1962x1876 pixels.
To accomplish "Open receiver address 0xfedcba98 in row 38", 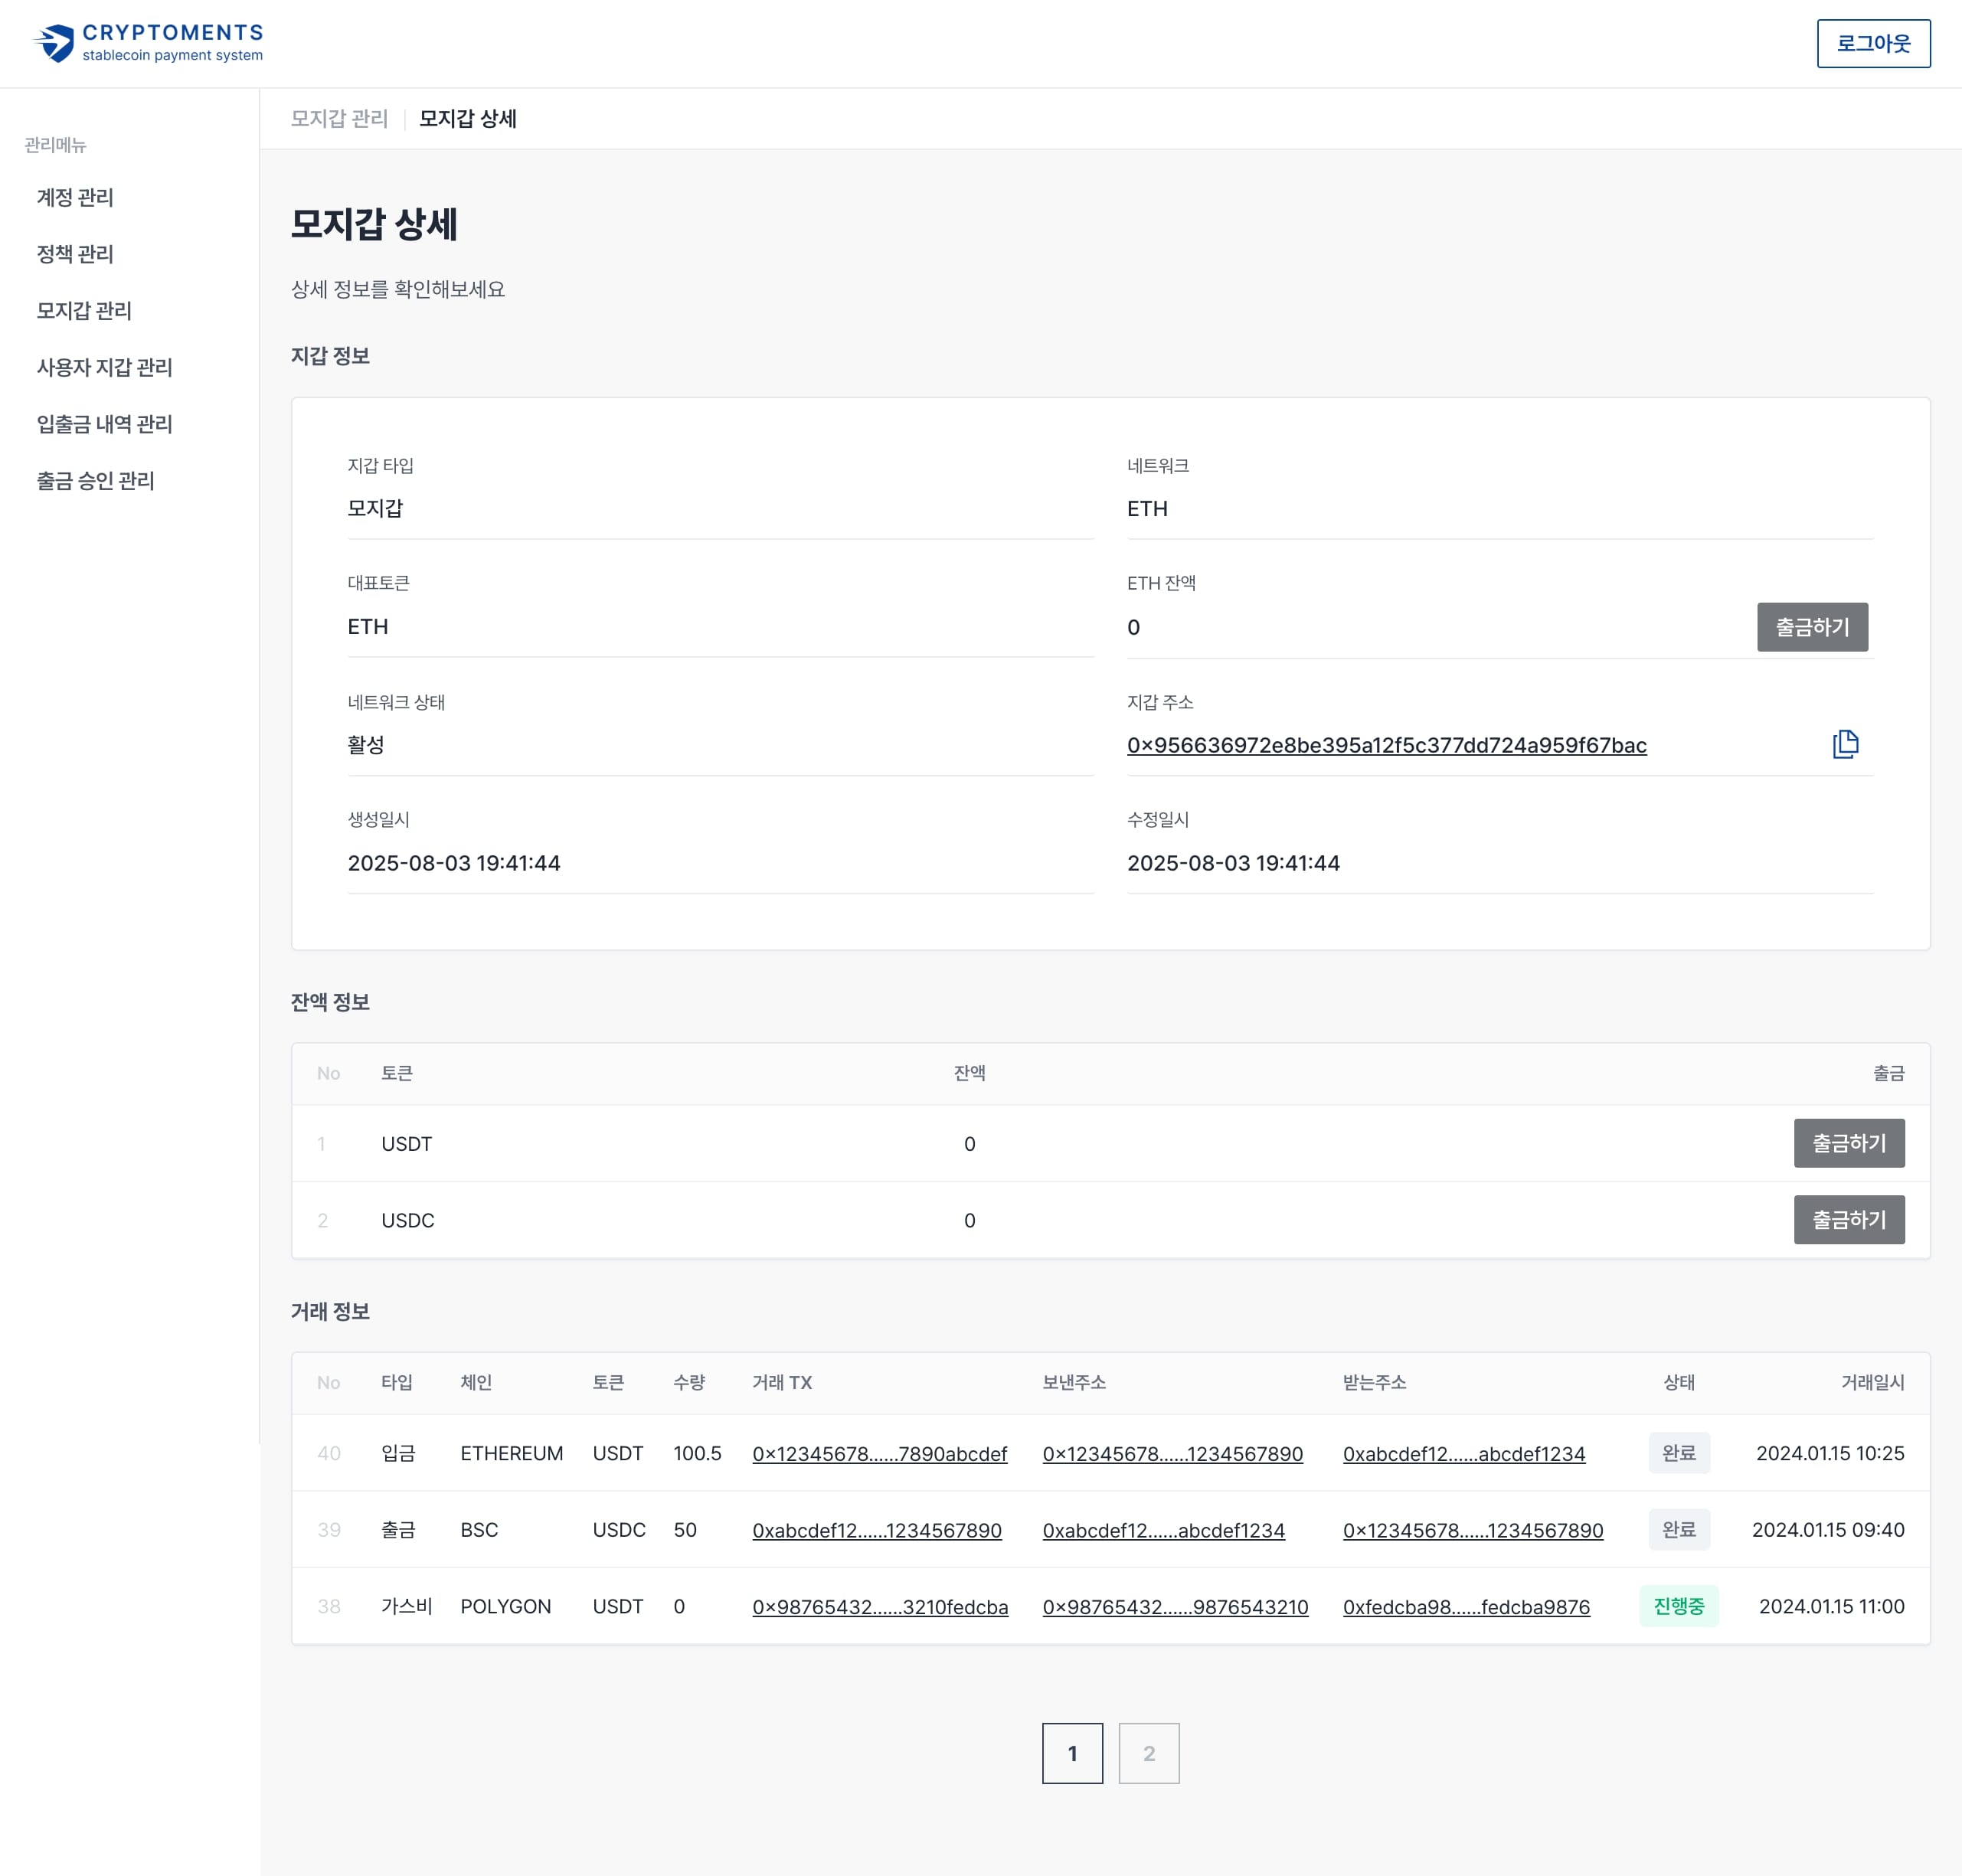I will 1466,1607.
